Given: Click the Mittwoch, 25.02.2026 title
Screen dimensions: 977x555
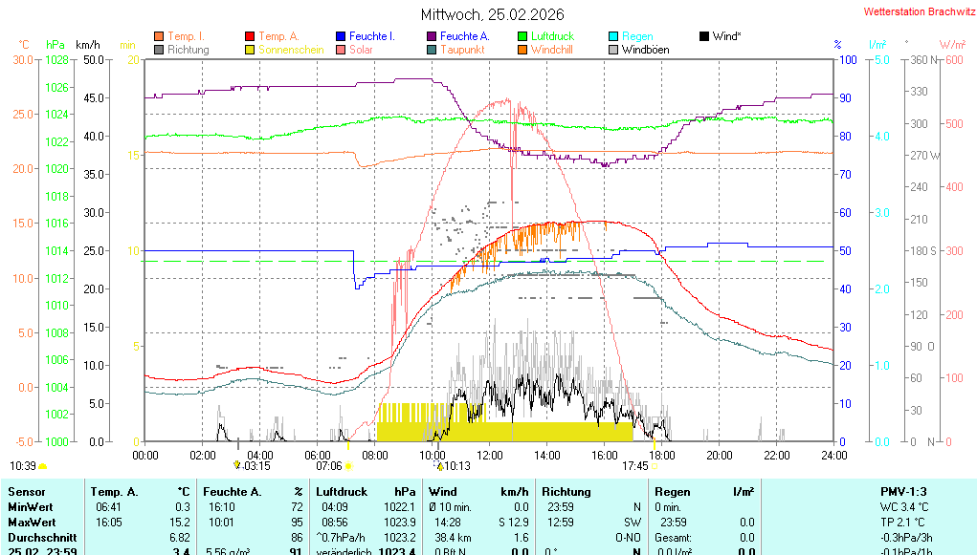Looking at the screenshot, I should click(x=492, y=14).
